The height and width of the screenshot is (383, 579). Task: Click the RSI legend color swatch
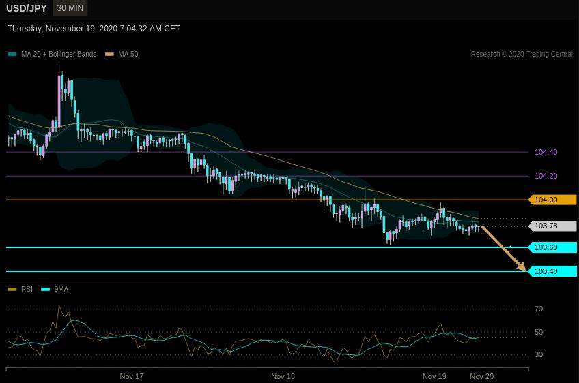pyautogui.click(x=12, y=290)
